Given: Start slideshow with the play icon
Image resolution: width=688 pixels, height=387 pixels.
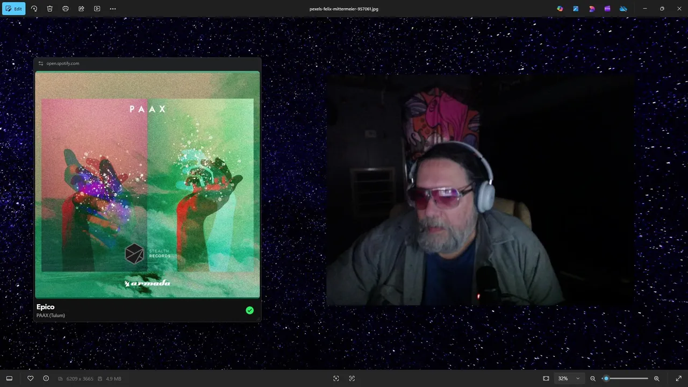Looking at the screenshot, I should (97, 9).
